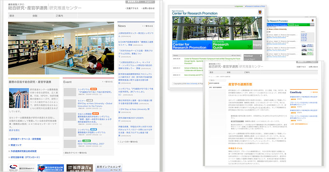Switch to English via the left page's top button
329x172 pixels.
click(149, 2)
